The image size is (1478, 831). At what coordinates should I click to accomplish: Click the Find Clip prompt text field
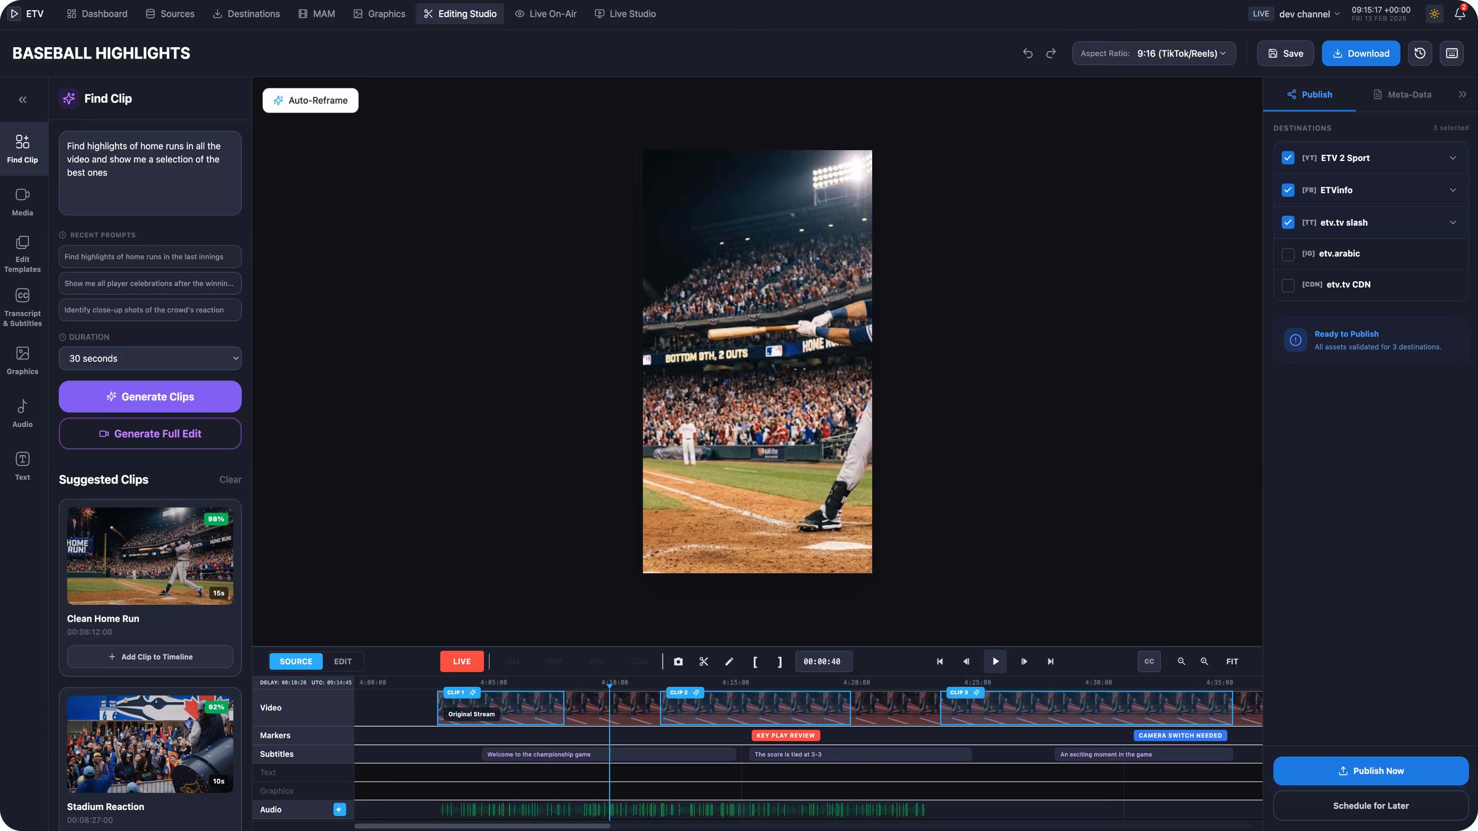(x=150, y=173)
